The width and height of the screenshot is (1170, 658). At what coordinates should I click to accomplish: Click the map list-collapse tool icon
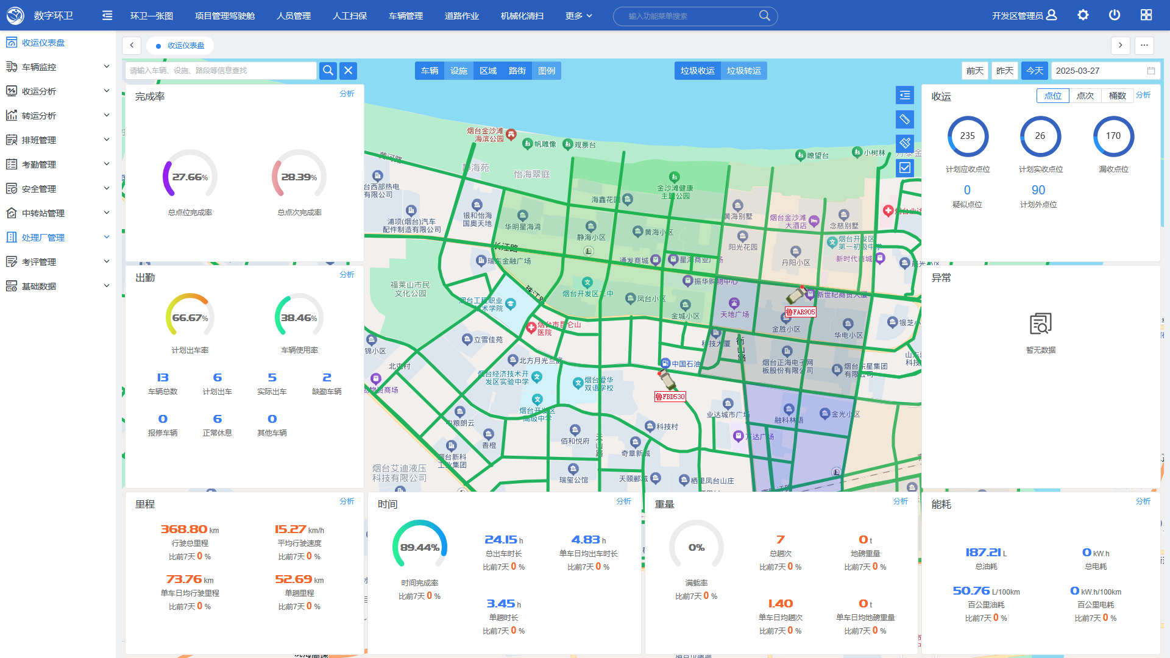pyautogui.click(x=904, y=95)
